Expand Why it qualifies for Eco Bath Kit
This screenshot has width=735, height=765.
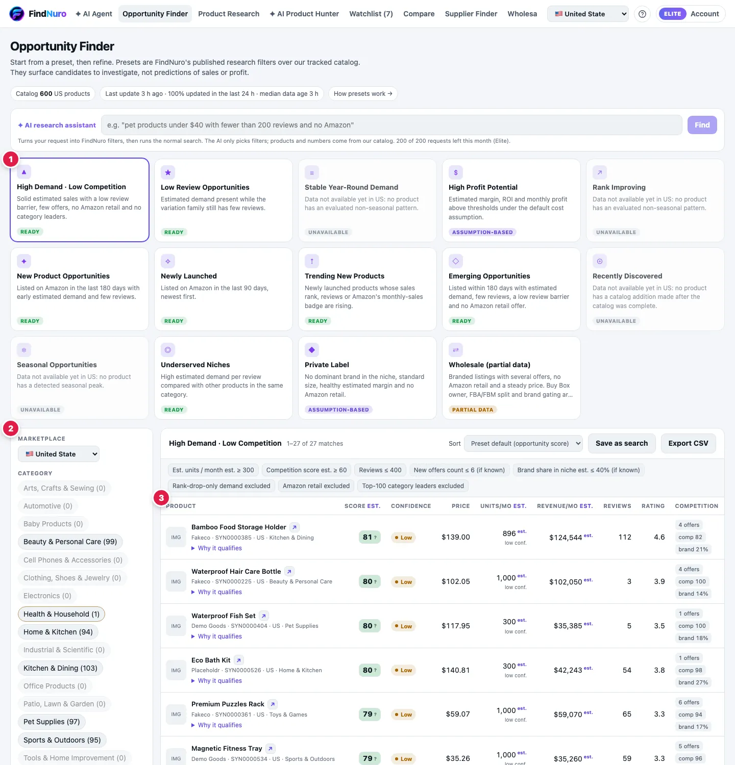coord(216,681)
